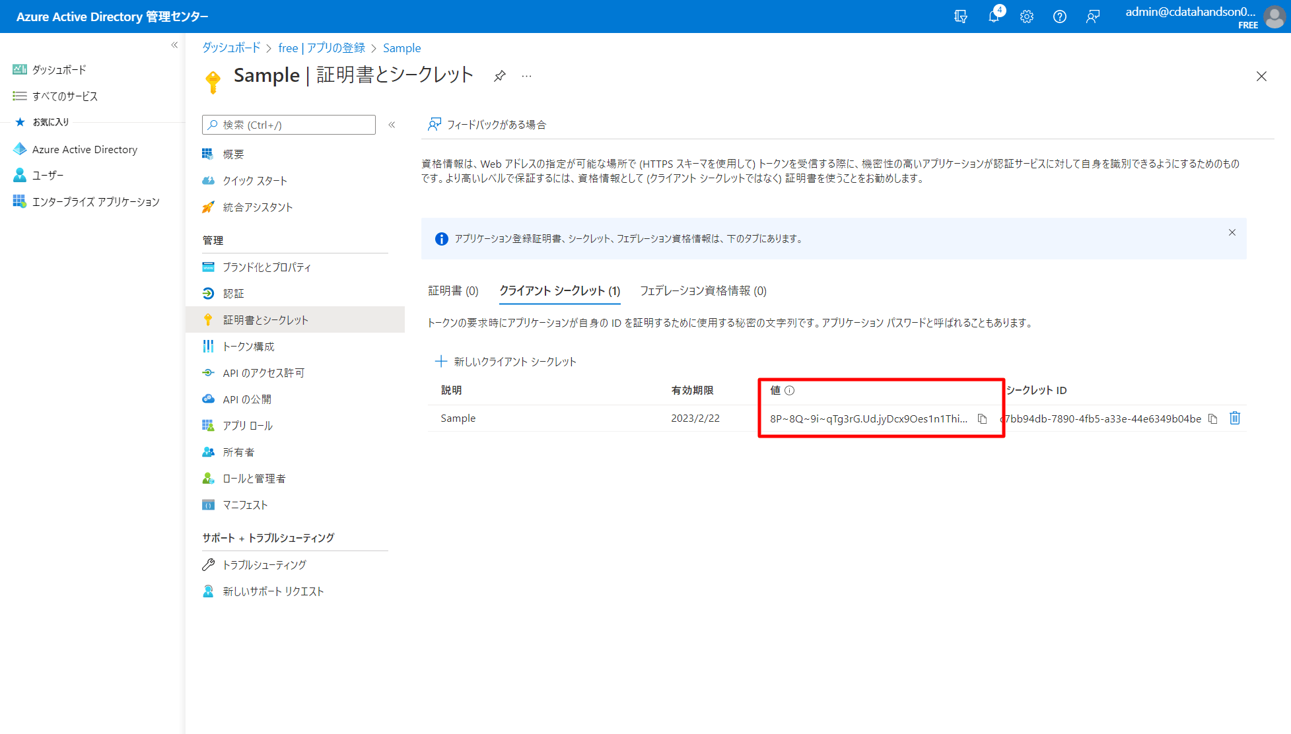The height and width of the screenshot is (734, 1291).
Task: Open the more options ellipsis menu
Action: (526, 76)
